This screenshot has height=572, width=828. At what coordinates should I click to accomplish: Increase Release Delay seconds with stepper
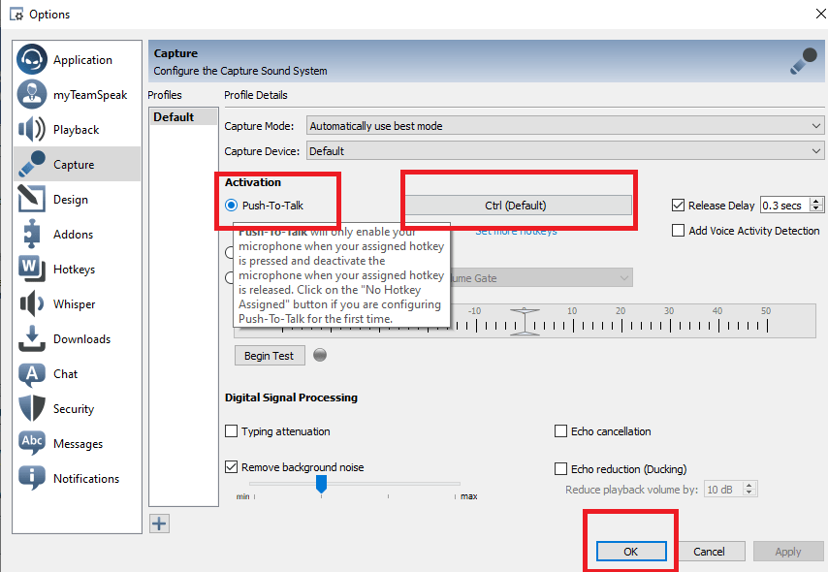(x=817, y=202)
